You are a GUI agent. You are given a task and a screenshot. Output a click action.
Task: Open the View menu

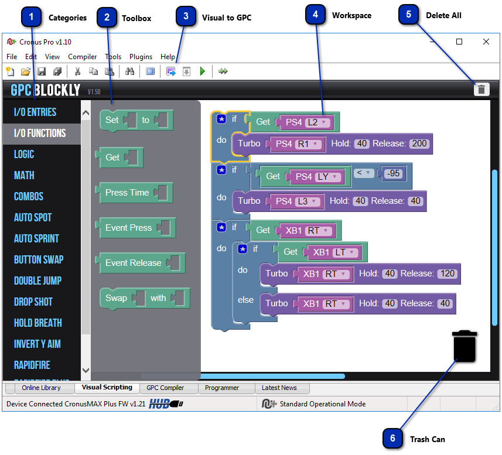tap(52, 57)
